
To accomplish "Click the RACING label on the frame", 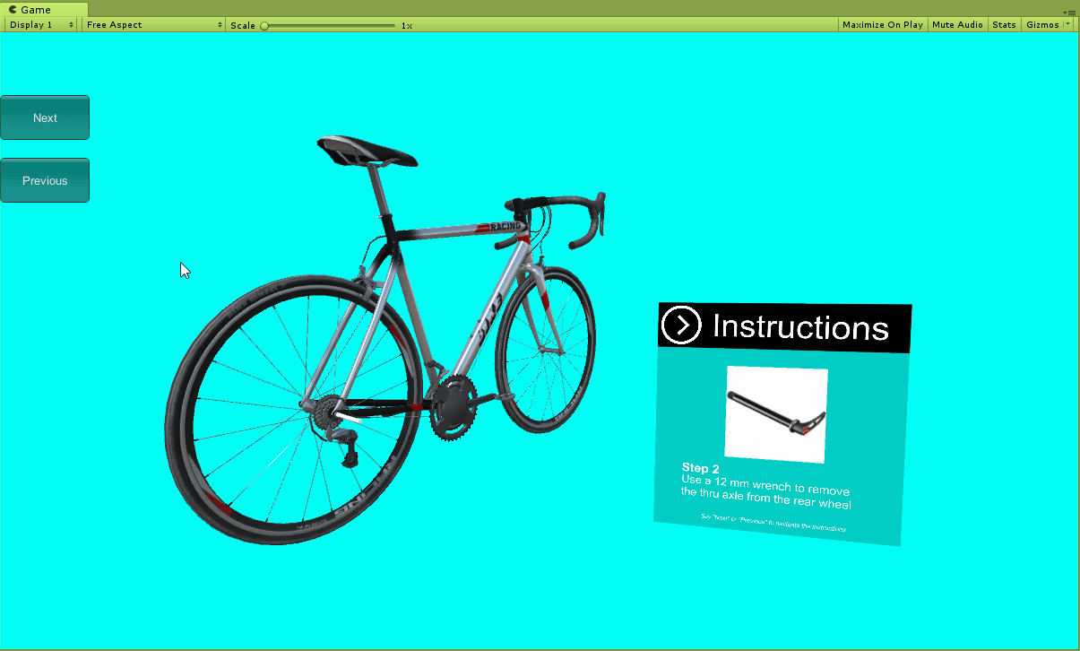I will click(x=505, y=227).
